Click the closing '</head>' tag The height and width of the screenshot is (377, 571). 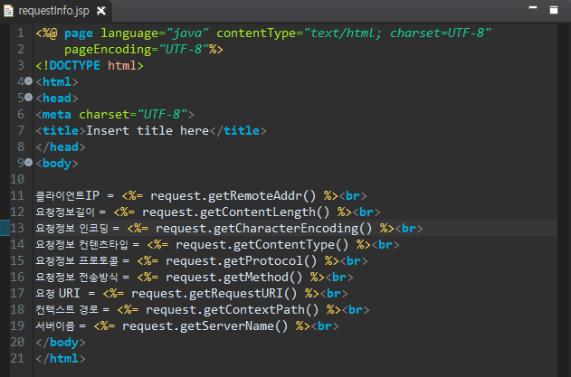point(61,147)
